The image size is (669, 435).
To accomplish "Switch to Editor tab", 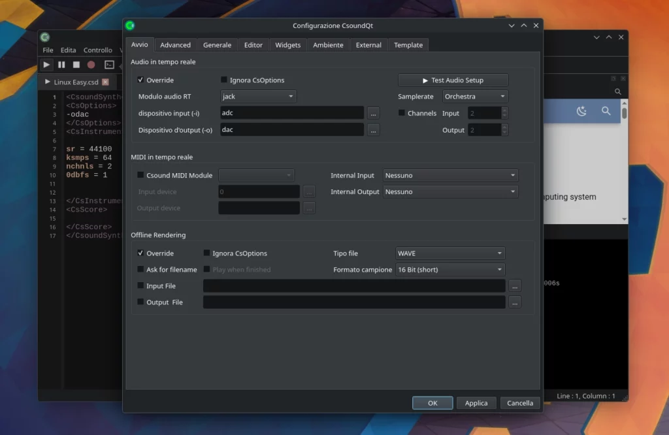I will (253, 45).
